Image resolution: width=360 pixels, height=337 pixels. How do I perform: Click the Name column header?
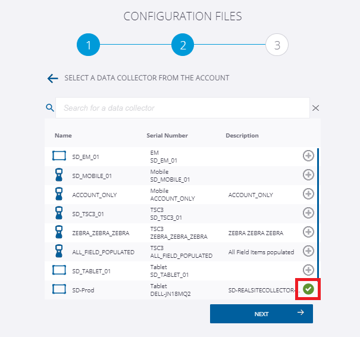tap(63, 136)
